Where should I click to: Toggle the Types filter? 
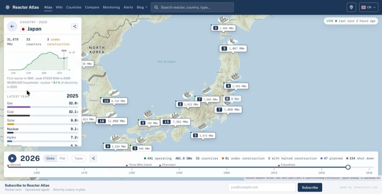[x=79, y=158]
